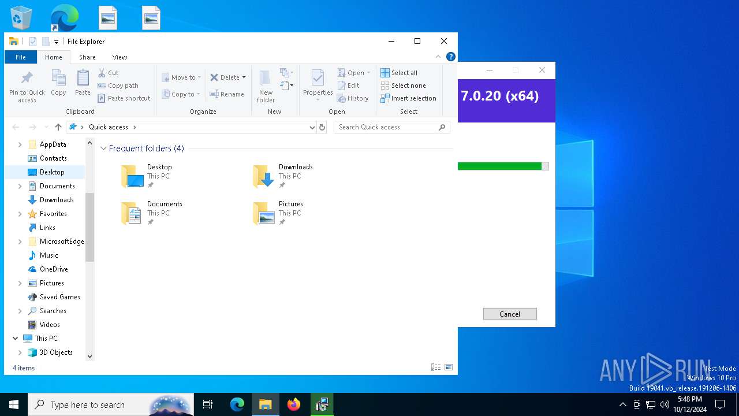Select Links in navigation pane
Screen dimensions: 739x416
pyautogui.click(x=42, y=228)
